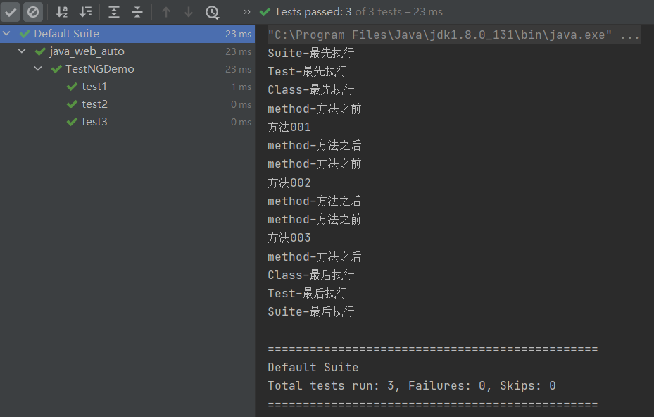Click the Next Failed Test arrow

pyautogui.click(x=189, y=12)
